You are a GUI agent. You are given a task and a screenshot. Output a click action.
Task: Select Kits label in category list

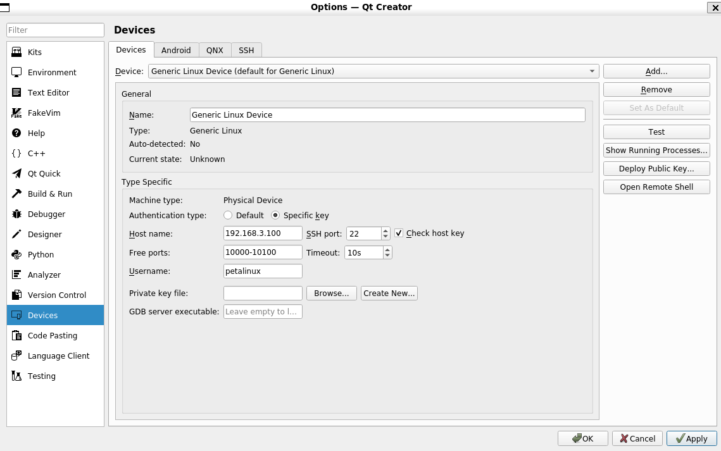(x=34, y=52)
